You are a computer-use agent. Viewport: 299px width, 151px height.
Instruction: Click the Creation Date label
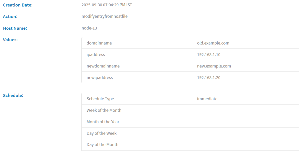18,5
